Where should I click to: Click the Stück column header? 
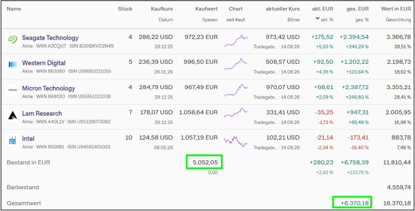pos(125,9)
